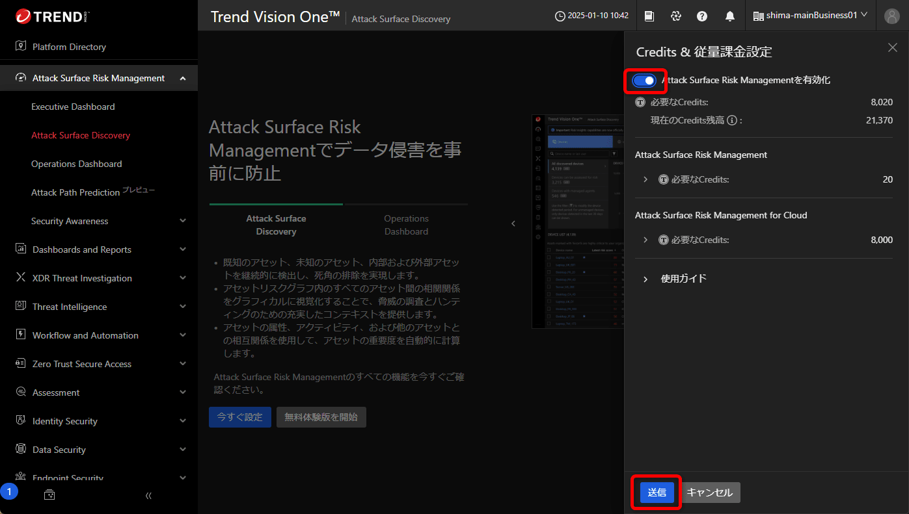This screenshot has width=909, height=514.
Task: Open Operations Dashboard in sidebar
Action: [x=77, y=164]
